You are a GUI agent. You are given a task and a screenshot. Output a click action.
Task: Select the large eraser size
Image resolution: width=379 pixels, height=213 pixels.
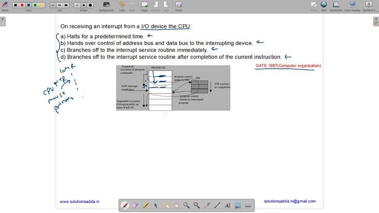point(90,5)
